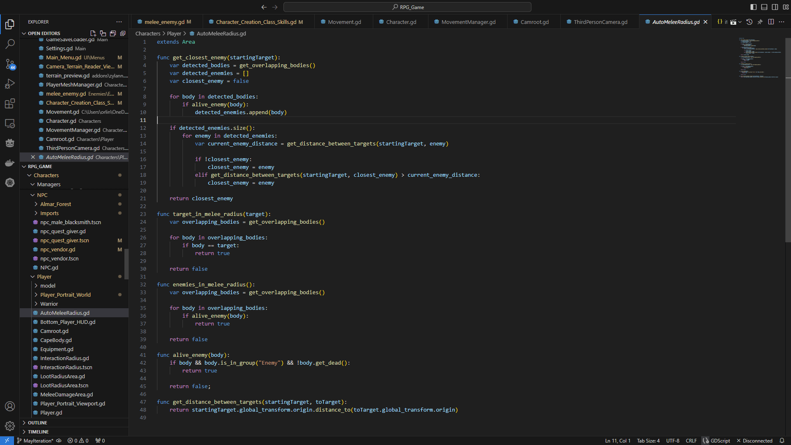Click the line number column at line 18

click(x=142, y=175)
